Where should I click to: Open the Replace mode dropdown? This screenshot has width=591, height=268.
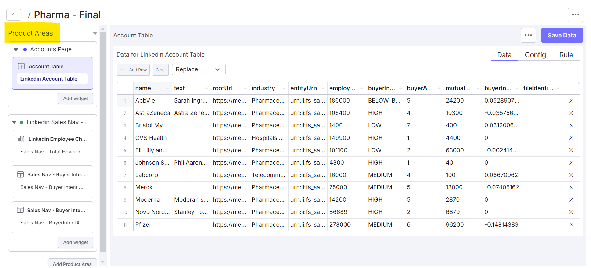click(x=198, y=69)
